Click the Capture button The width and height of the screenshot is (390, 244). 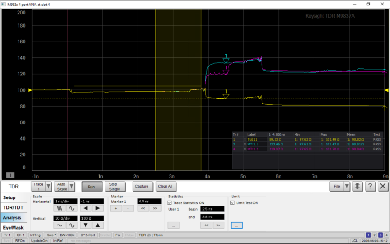click(x=143, y=186)
